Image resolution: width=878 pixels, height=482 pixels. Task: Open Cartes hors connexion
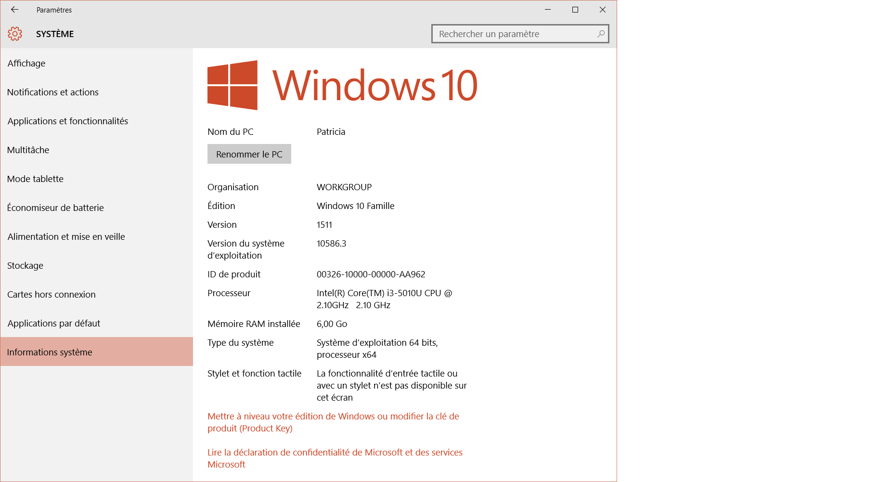(x=97, y=294)
